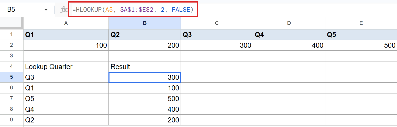The image size is (397, 127).
Task: Click cell E1 containing bold Q5
Action: pyautogui.click(x=361, y=35)
